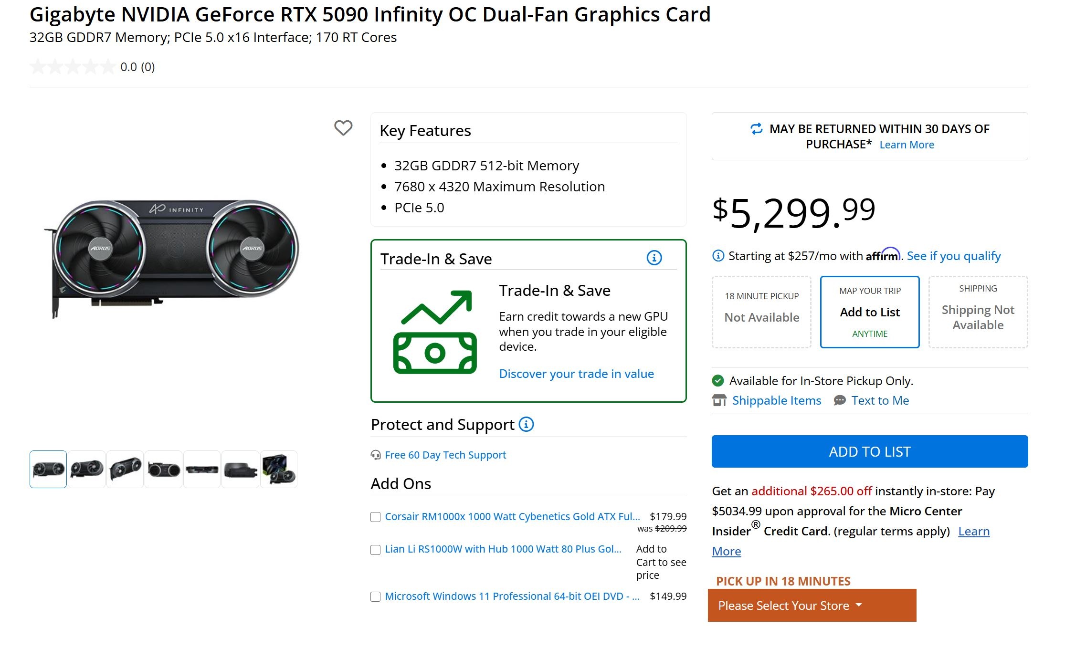Click the blue ADD TO LIST button

pyautogui.click(x=870, y=451)
